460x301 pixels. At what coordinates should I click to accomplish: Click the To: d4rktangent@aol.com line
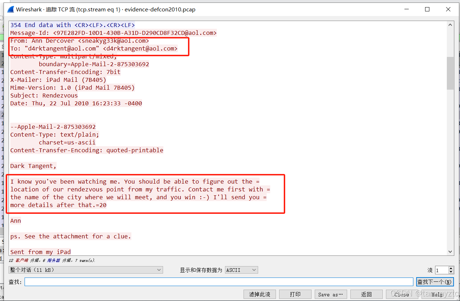(x=94, y=48)
